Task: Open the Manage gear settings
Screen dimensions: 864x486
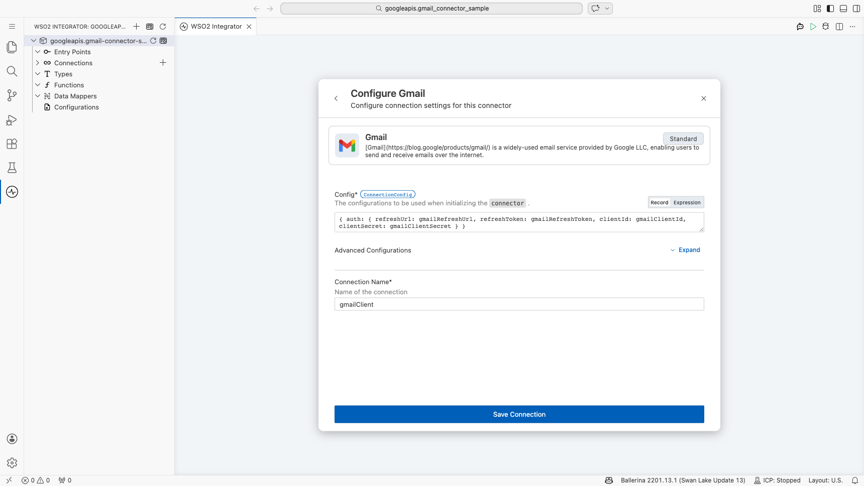Action: click(12, 463)
